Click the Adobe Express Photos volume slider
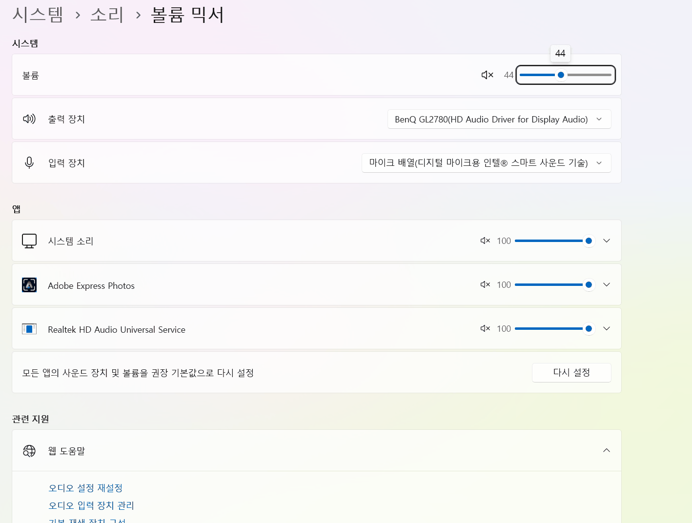 554,284
